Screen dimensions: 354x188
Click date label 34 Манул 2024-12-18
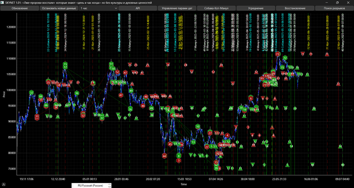(65, 32)
